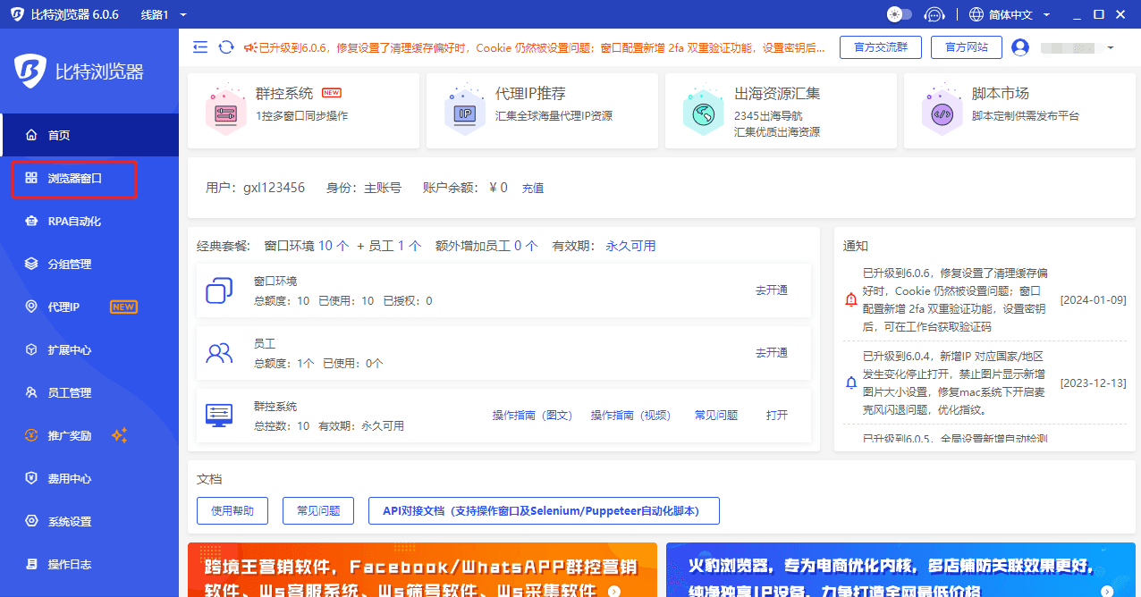Open the user account dropdown arrow

click(x=1111, y=47)
